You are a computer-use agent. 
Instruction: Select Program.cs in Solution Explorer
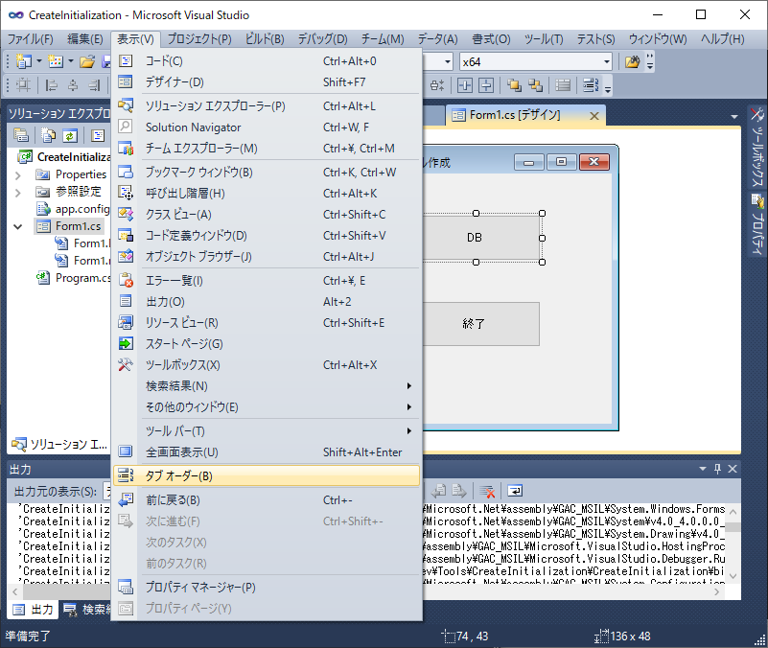click(x=82, y=278)
